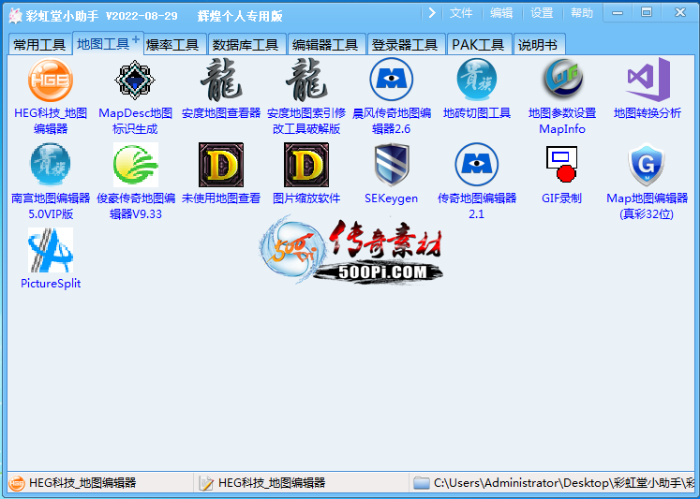Viewport: 700px width, 499px height.
Task: Open the 设置 menu
Action: tap(542, 13)
